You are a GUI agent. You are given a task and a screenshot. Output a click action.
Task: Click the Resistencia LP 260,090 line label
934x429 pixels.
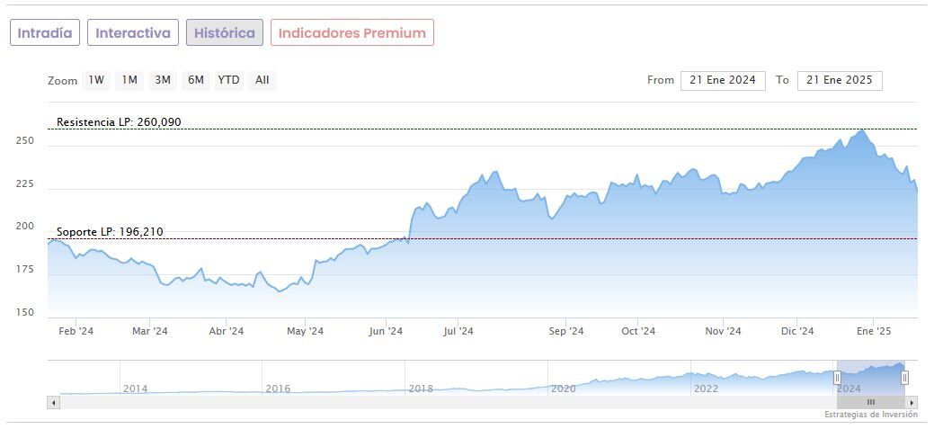click(x=119, y=122)
